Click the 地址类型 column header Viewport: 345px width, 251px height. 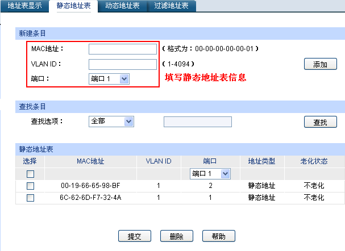262,161
